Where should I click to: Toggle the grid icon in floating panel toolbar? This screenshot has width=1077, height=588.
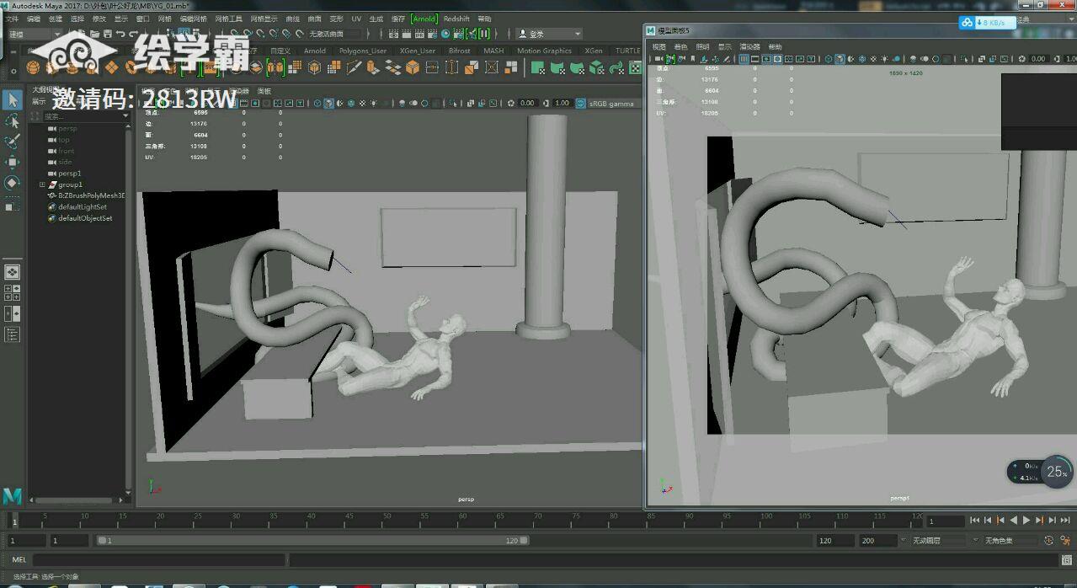744,59
